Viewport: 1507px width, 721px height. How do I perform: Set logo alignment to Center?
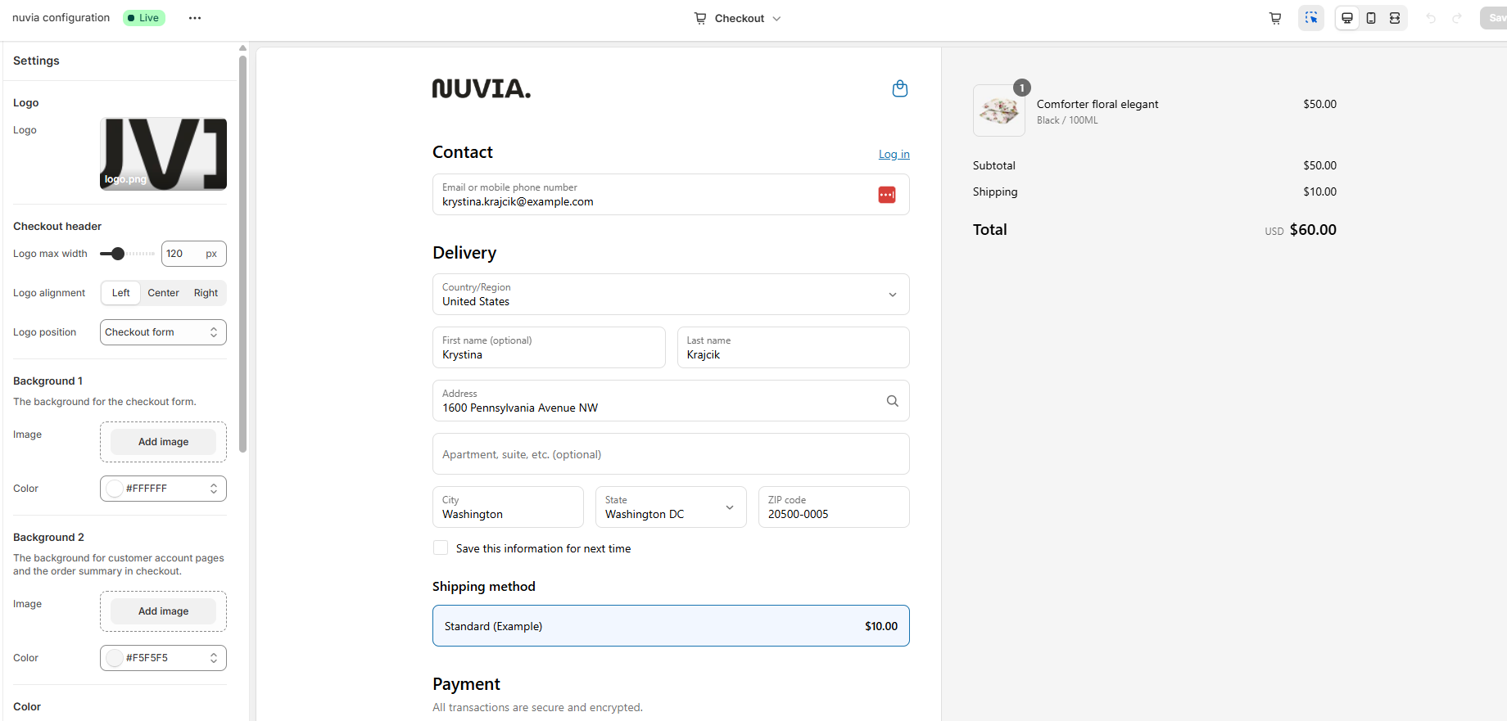point(163,293)
